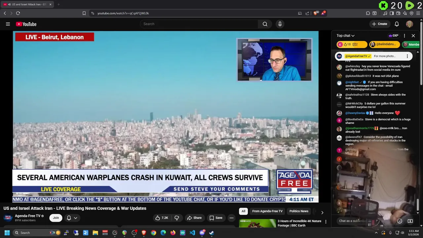This screenshot has height=238, width=423.
Task: Open more actions below the video
Action: coord(231,218)
